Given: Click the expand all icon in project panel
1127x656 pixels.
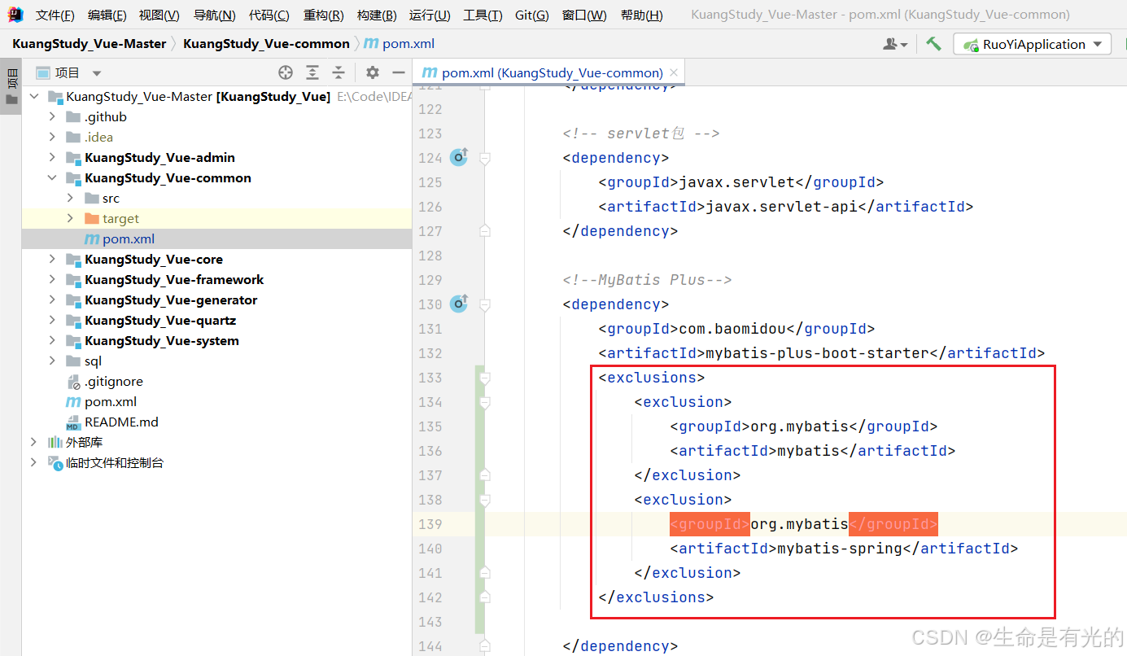Looking at the screenshot, I should 312,72.
